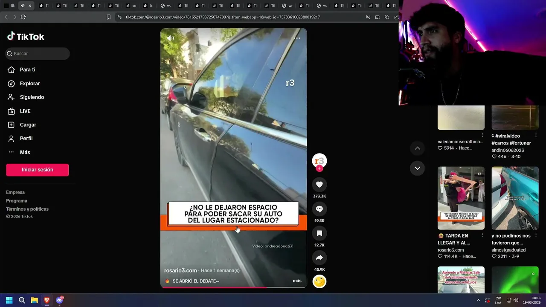The image size is (546, 307).
Task: Share the video with the arrow icon
Action: pos(319,258)
